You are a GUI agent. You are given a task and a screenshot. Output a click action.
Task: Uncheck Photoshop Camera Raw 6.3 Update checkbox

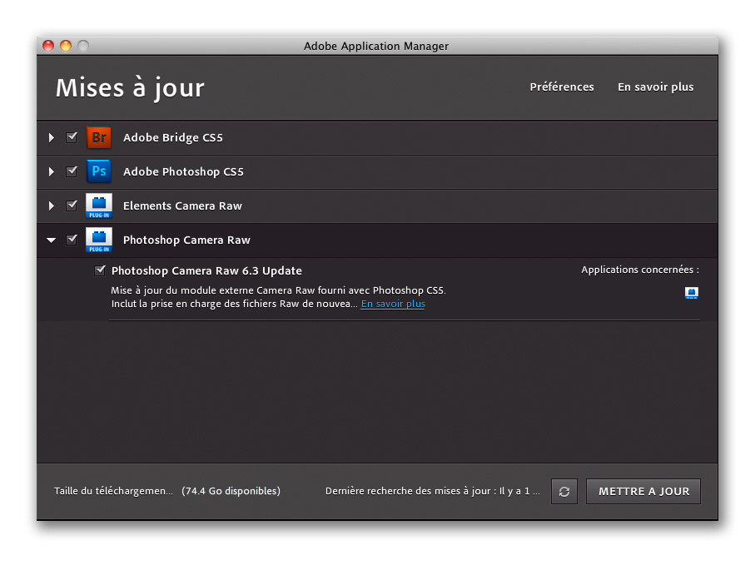tap(100, 270)
